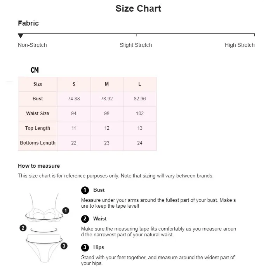266x277 pixels.
Task: Click the Waist Size row label
Action: tap(38, 114)
